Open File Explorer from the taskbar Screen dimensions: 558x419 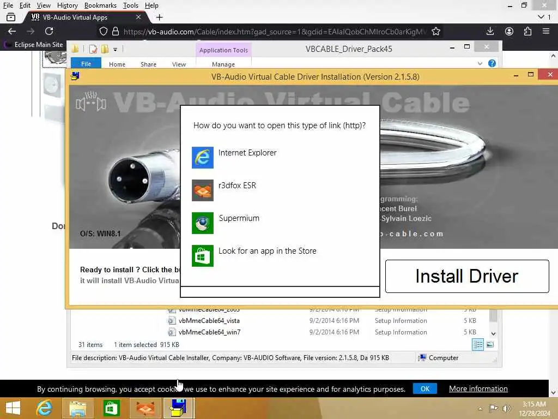[78, 408]
